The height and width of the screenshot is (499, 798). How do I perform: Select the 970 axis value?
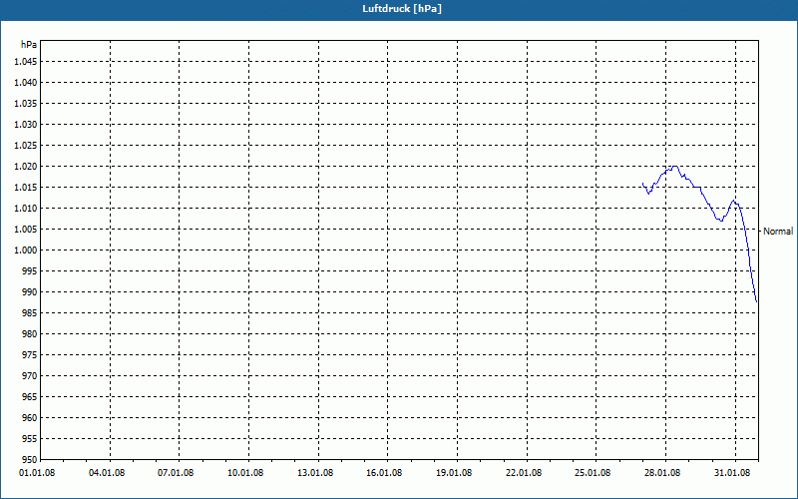point(30,376)
